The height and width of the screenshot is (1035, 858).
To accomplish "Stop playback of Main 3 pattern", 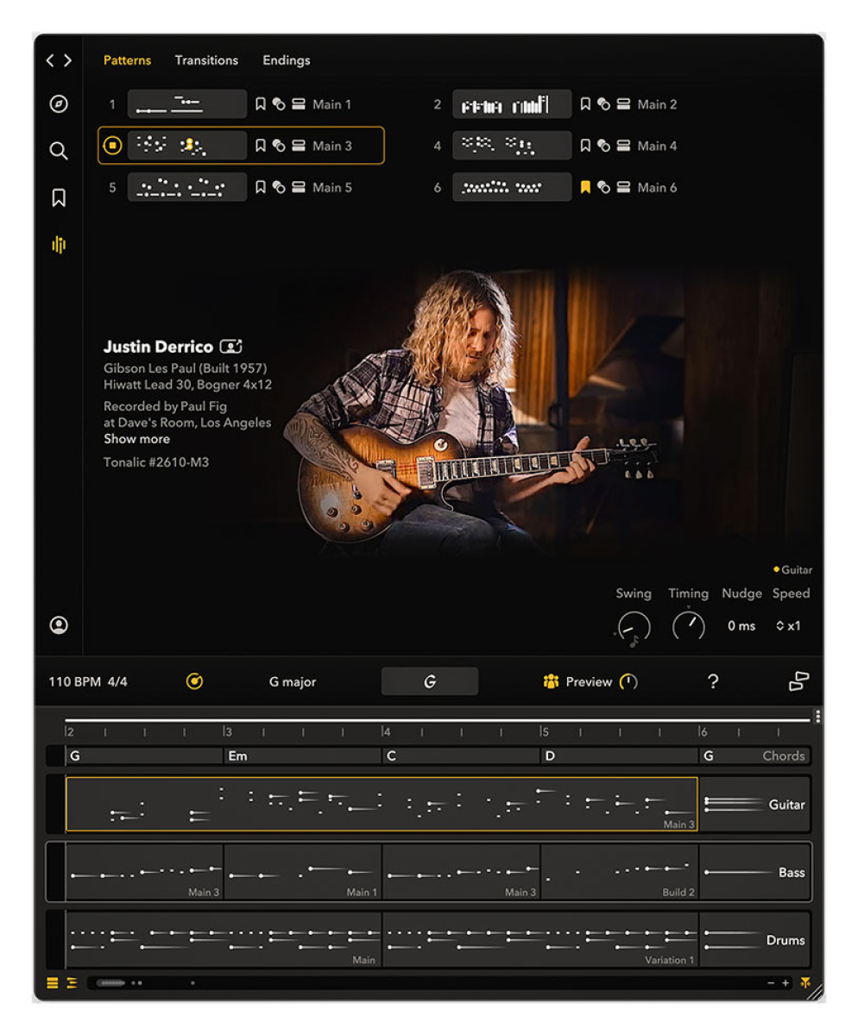I will click(112, 146).
